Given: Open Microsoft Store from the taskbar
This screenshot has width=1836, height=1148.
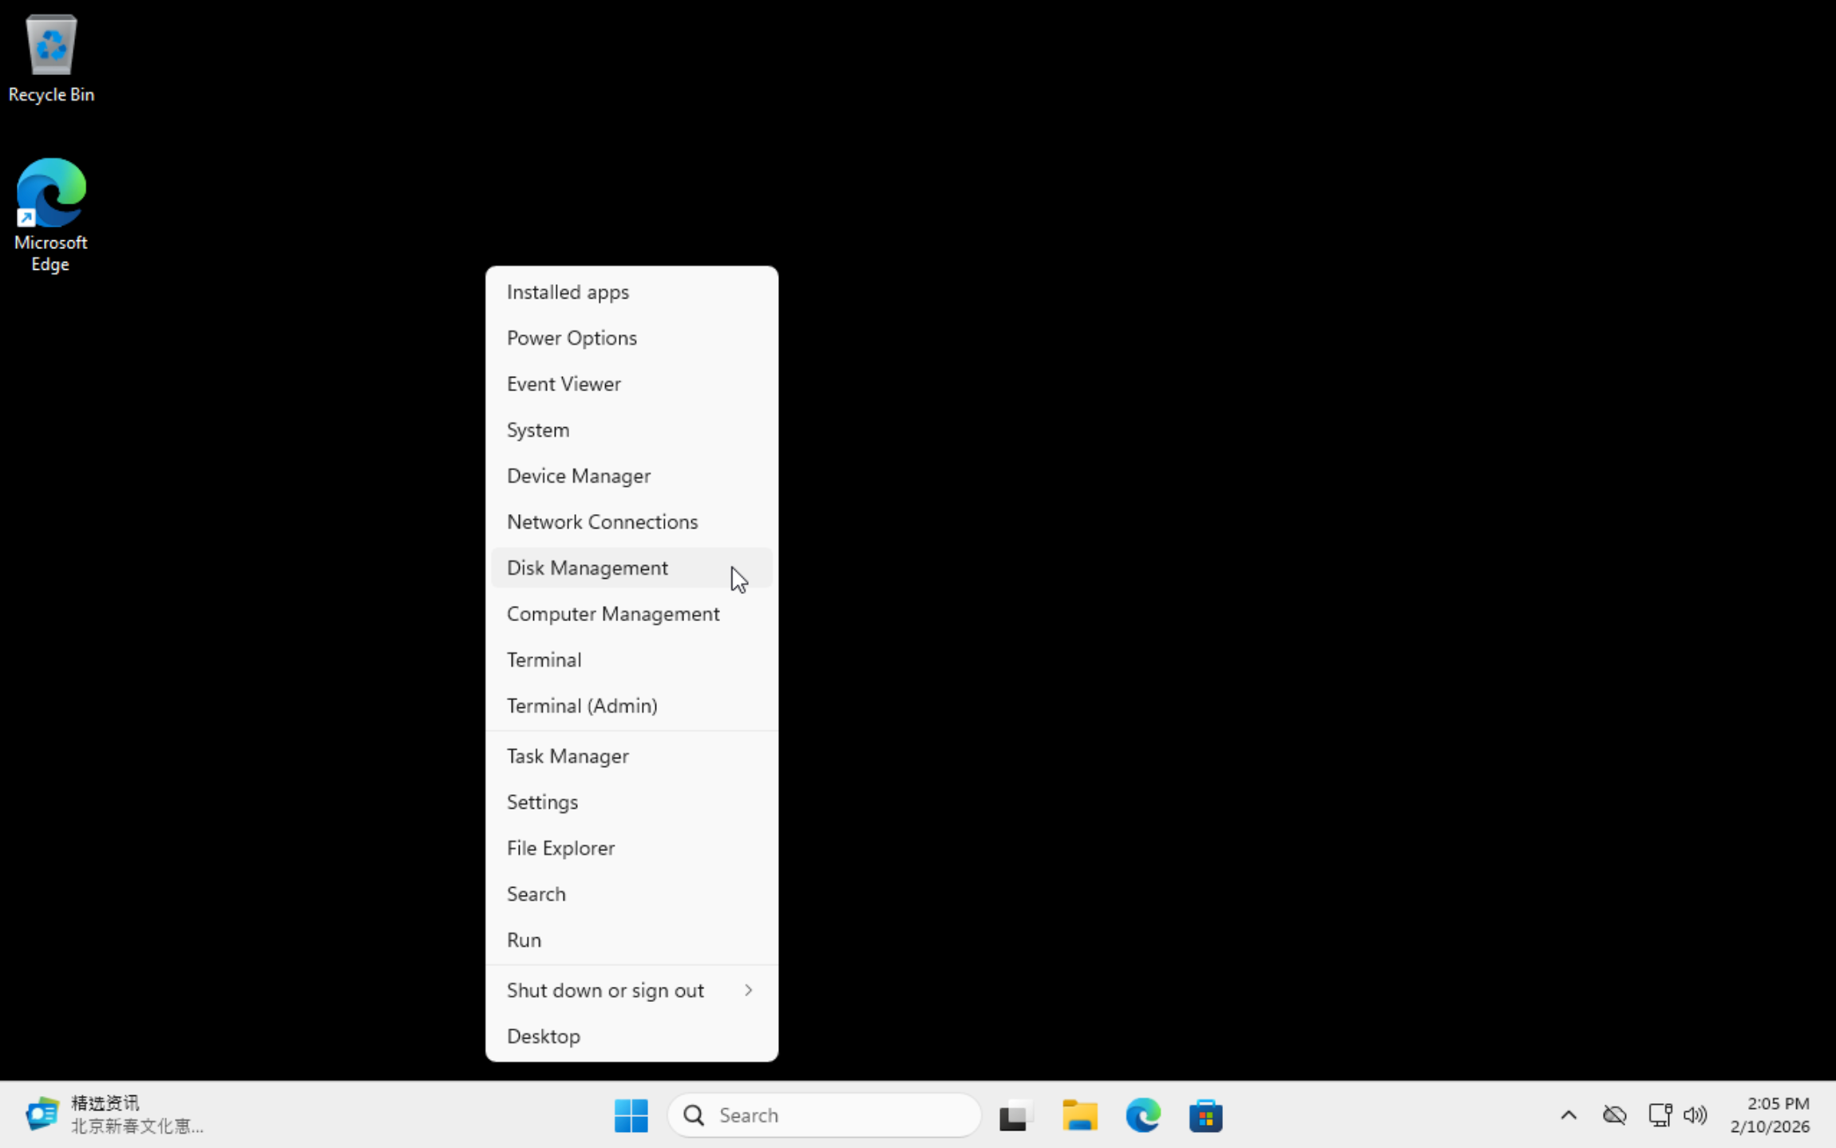Looking at the screenshot, I should [x=1205, y=1114].
